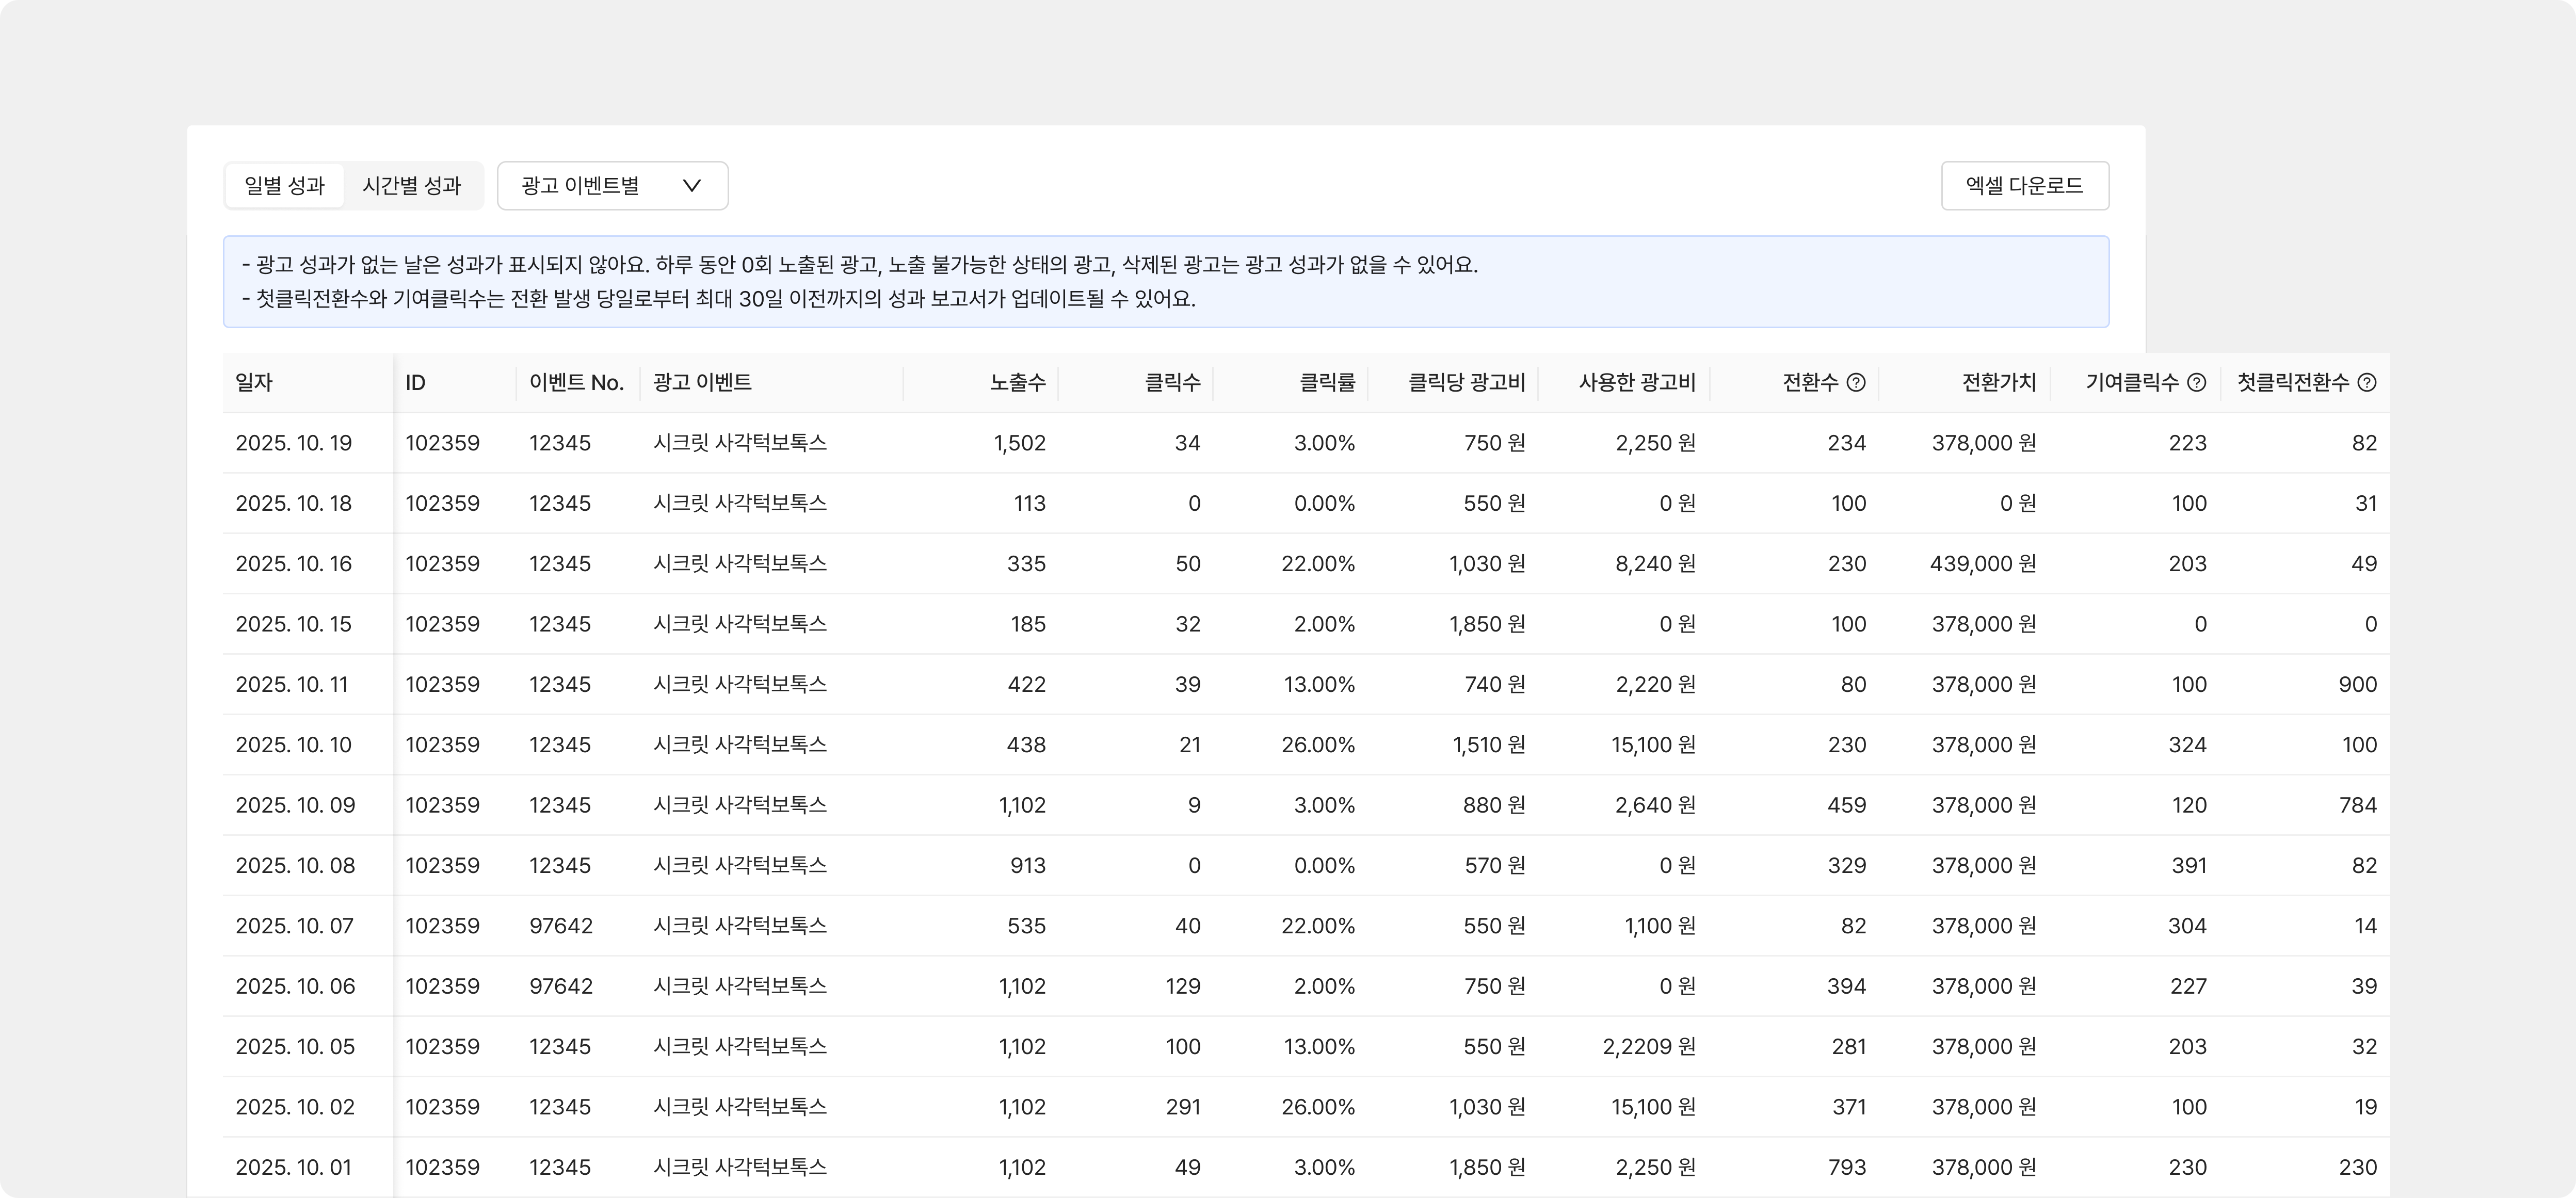Screen dimensions: 2576x1198
Task: Click the 이벤트 No. column header
Action: tap(576, 382)
